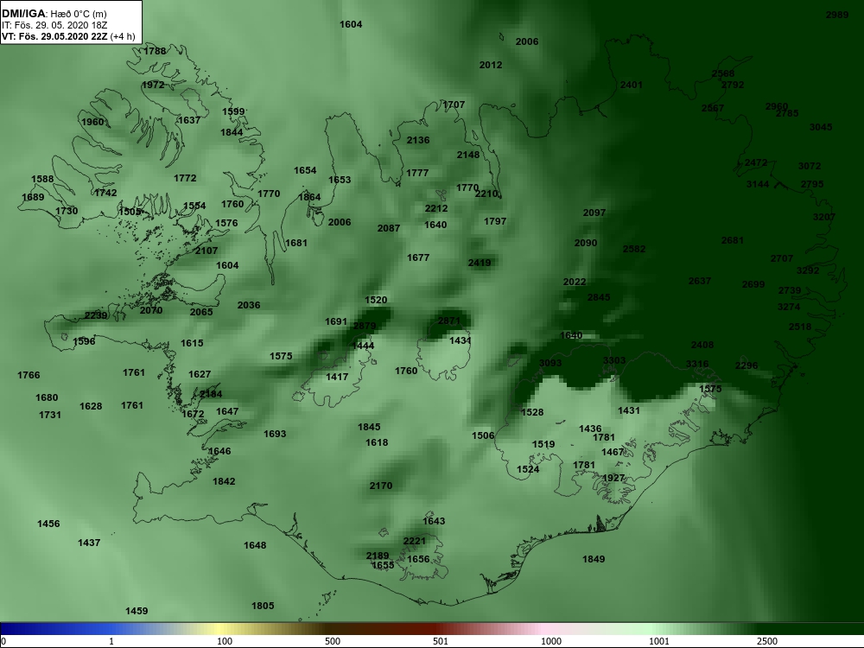Click the map value 2170

pos(381,486)
